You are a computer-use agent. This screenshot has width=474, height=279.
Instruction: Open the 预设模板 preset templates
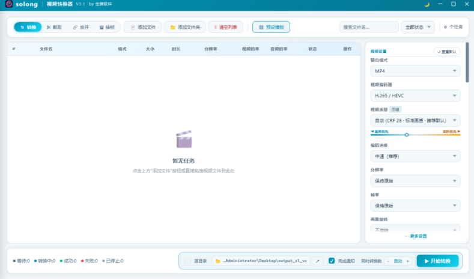tap(271, 27)
